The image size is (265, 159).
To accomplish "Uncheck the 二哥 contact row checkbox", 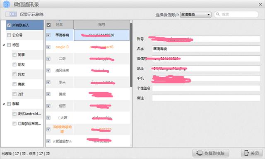I will point(48,59).
